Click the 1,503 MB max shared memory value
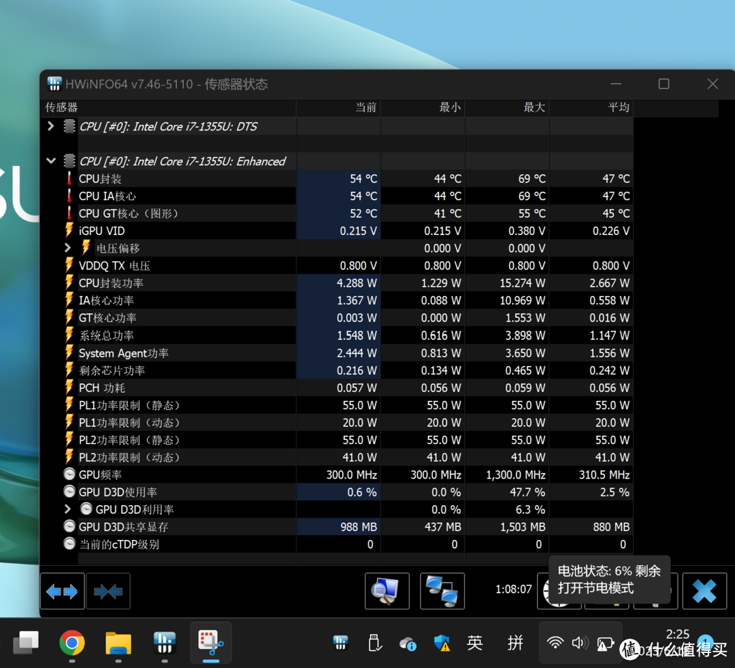This screenshot has width=735, height=668. [523, 526]
